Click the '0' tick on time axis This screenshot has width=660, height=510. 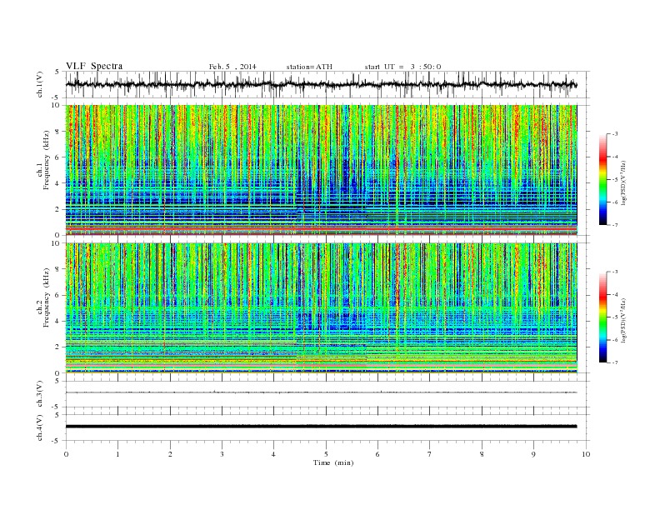pyautogui.click(x=66, y=454)
